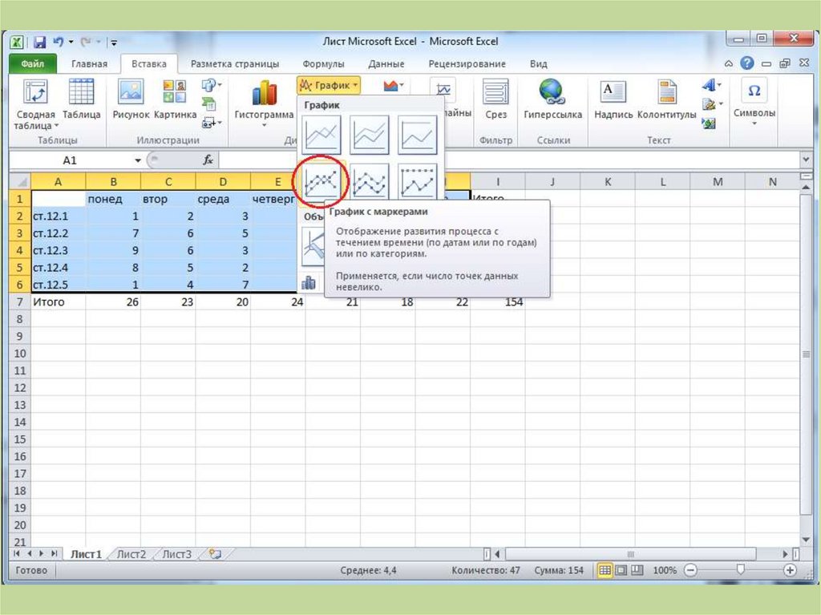
Task: Switch to the Лист2 sheet tab
Action: click(x=131, y=554)
